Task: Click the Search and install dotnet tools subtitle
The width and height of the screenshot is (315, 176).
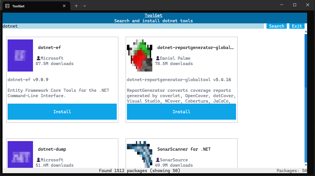Action: click(x=153, y=21)
